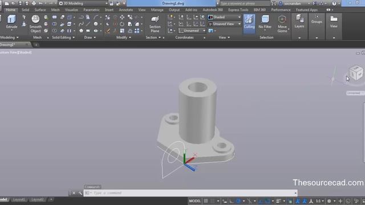
Task: Choose the Polygon tool in Draw panel
Action: 81,31
